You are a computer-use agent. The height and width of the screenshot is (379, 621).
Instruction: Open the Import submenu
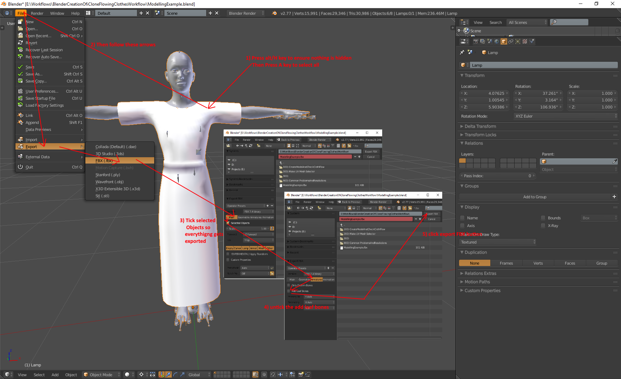[x=50, y=140]
